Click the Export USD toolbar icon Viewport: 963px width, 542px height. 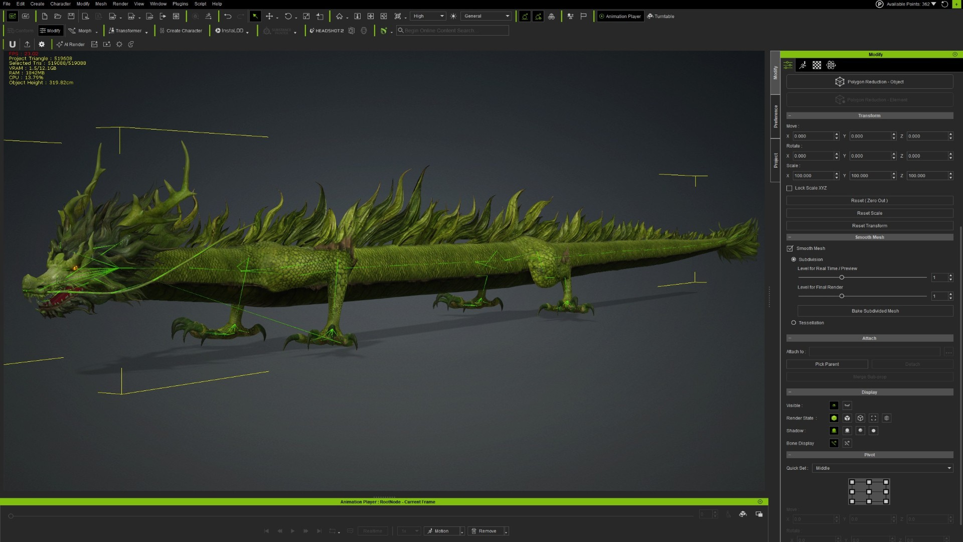(149, 16)
